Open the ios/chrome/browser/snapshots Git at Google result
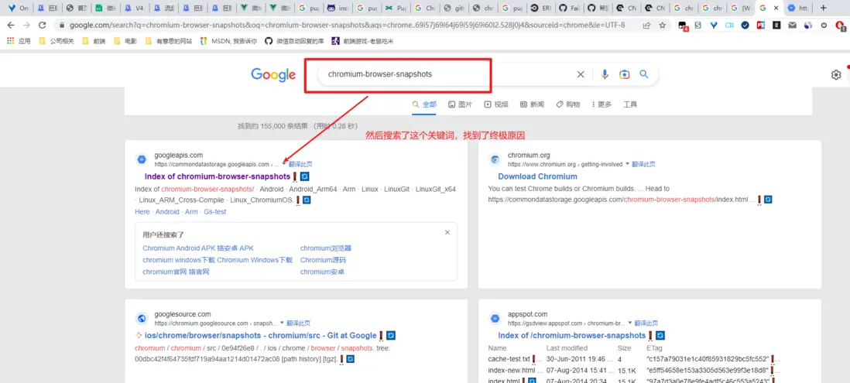This screenshot has height=383, width=850. point(261,335)
